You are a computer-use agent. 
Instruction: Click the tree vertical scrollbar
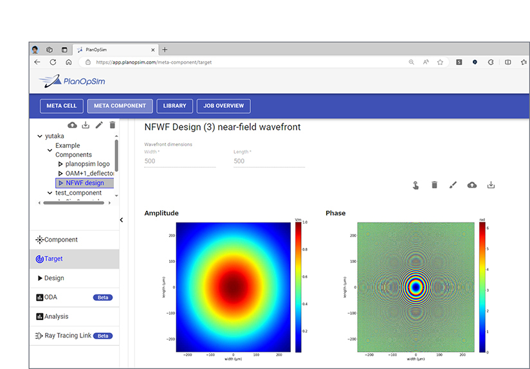[116, 156]
